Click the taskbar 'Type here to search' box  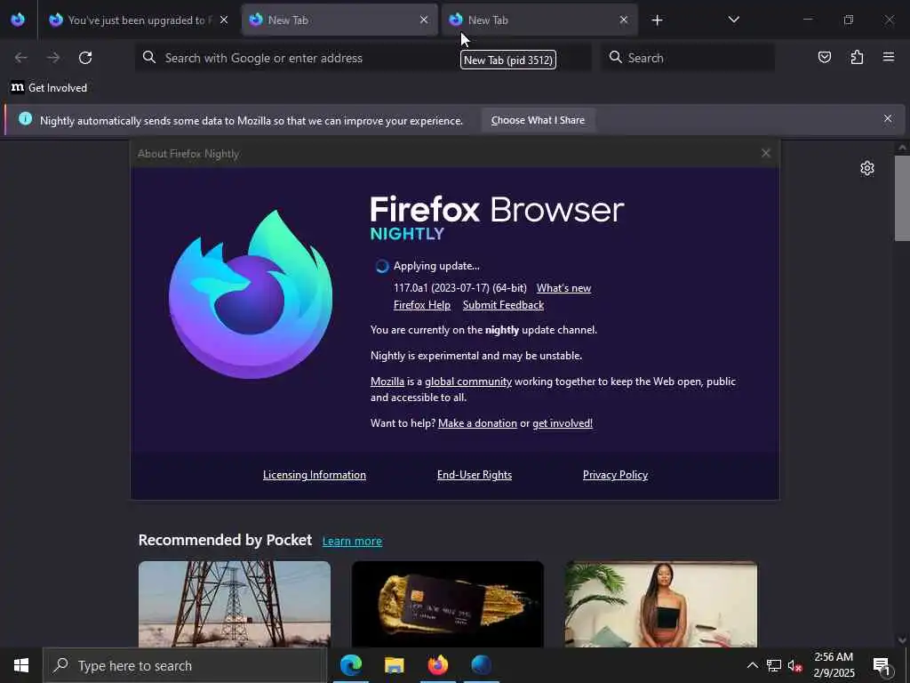pyautogui.click(x=185, y=665)
